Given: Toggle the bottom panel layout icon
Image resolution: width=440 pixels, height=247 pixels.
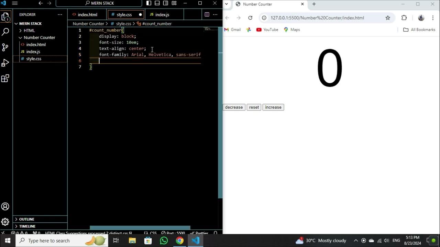Looking at the screenshot, I should (x=157, y=3).
